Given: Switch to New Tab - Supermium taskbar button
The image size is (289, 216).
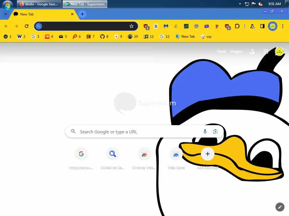Looking at the screenshot, I should pos(85,4).
